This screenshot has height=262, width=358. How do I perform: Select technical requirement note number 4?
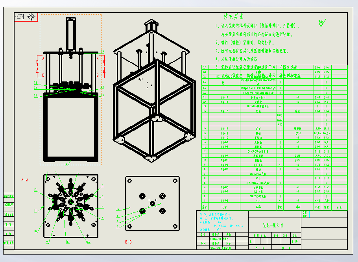236,59
